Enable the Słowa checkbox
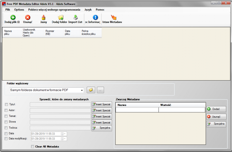This screenshot has width=232, height=152. 6,122
